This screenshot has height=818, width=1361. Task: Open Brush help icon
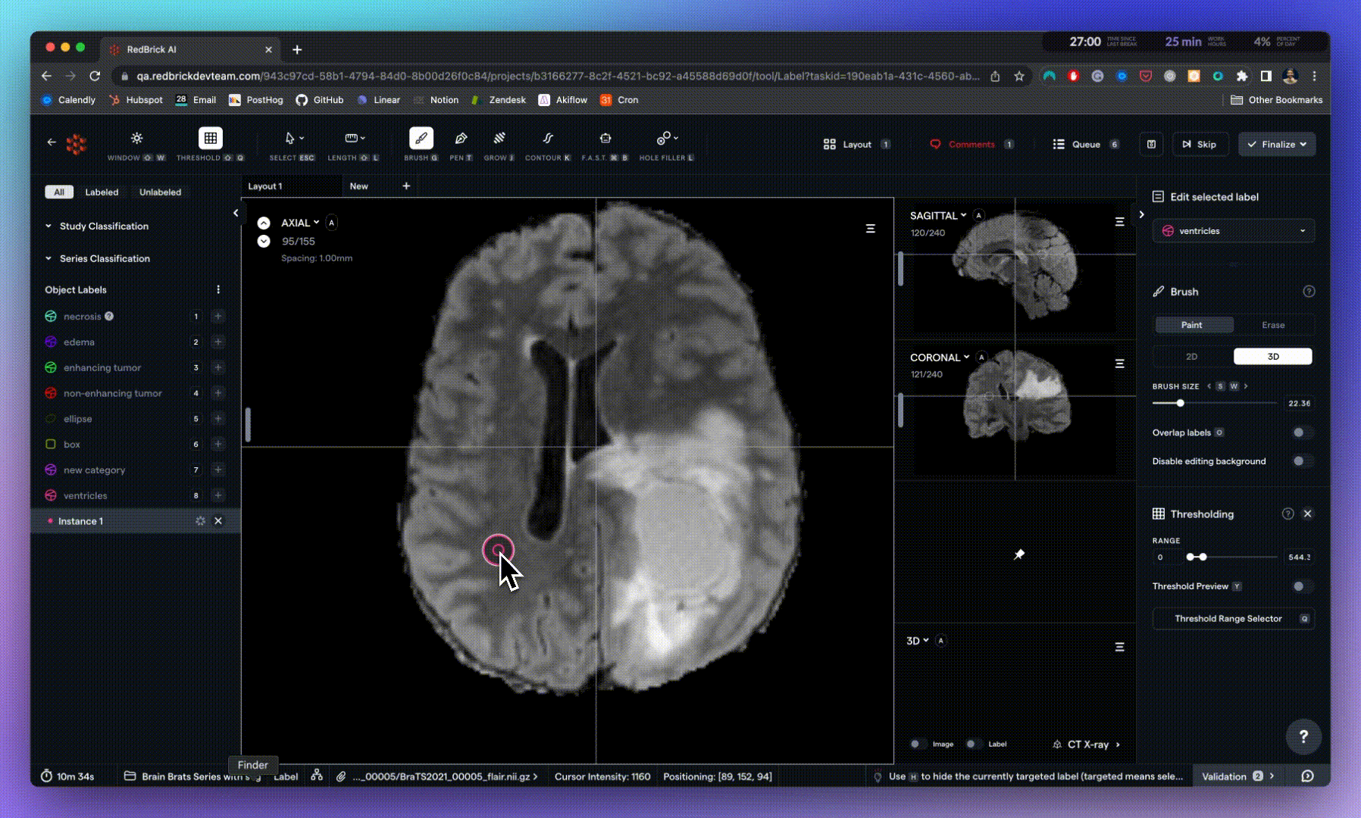click(1309, 292)
